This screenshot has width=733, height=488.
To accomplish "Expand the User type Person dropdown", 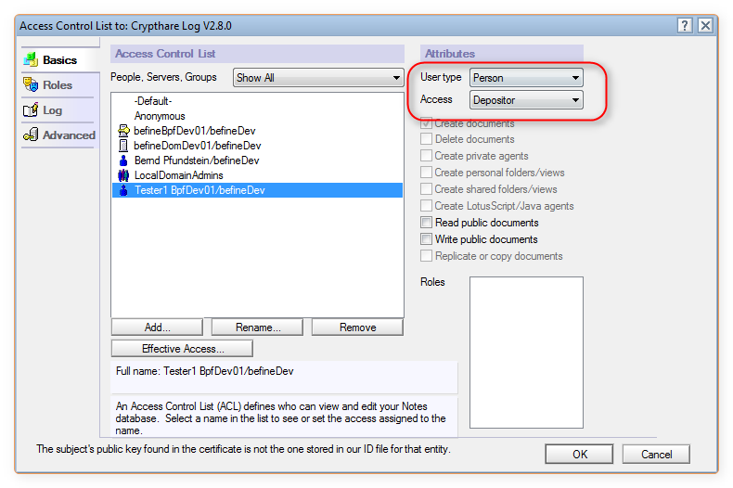I will [x=526, y=78].
